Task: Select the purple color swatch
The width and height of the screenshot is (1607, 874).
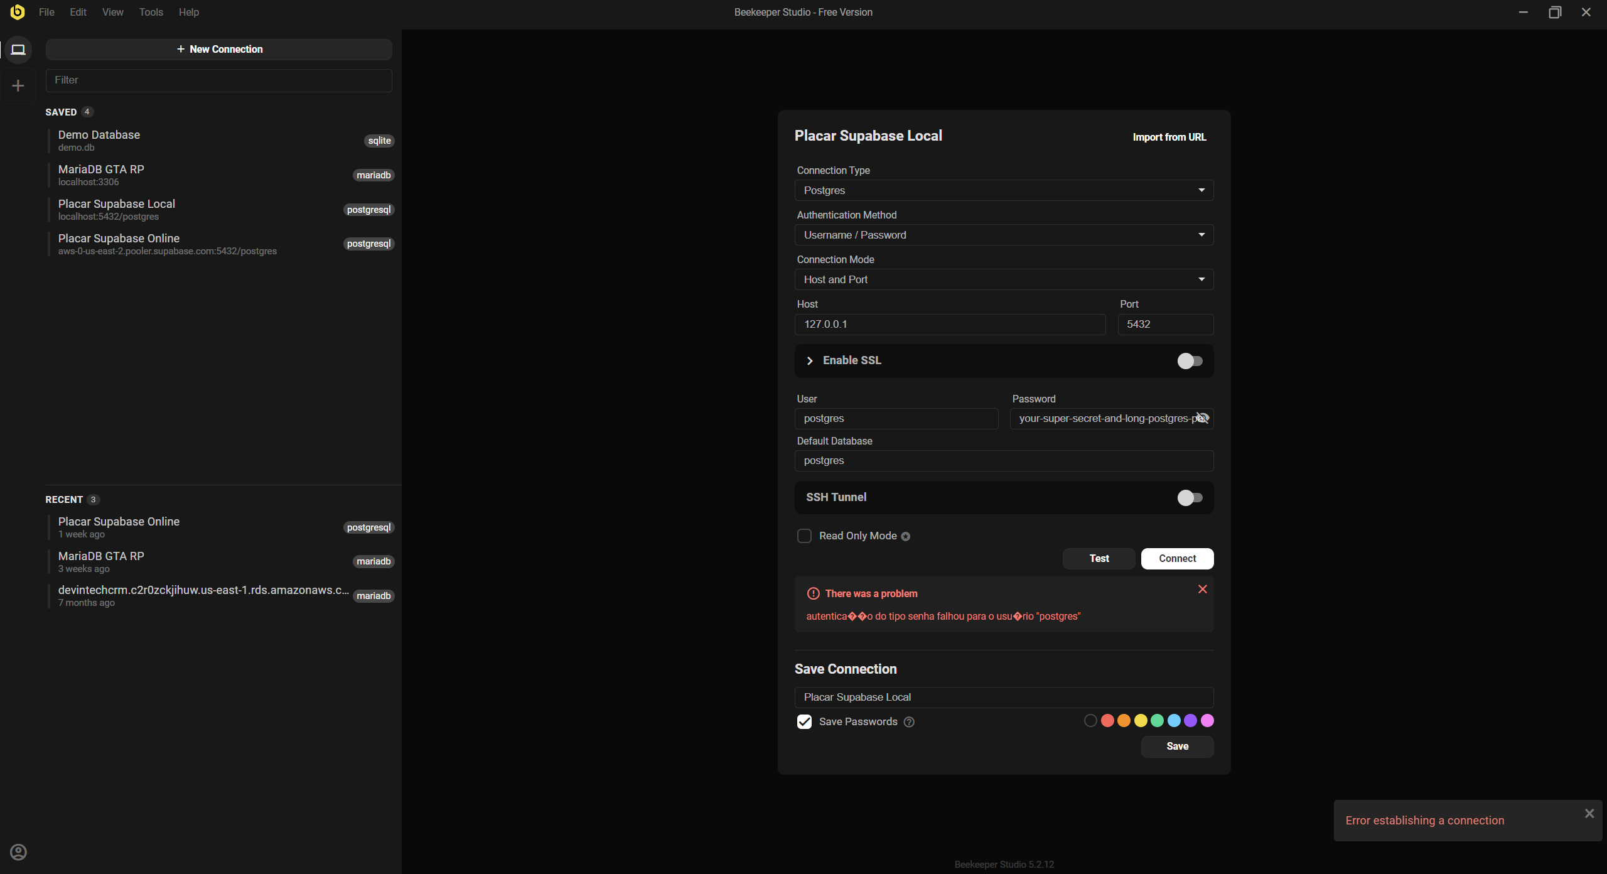Action: (1190, 721)
